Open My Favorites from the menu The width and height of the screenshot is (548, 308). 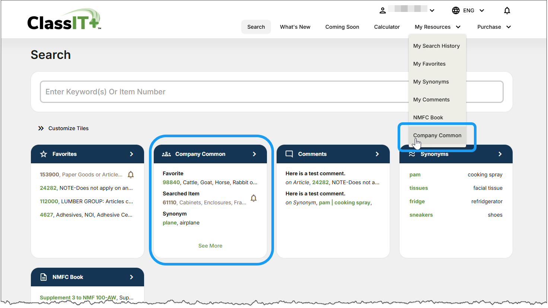(429, 64)
